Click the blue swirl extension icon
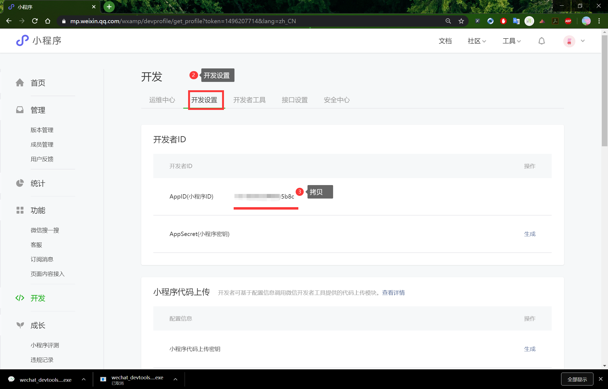 click(490, 21)
